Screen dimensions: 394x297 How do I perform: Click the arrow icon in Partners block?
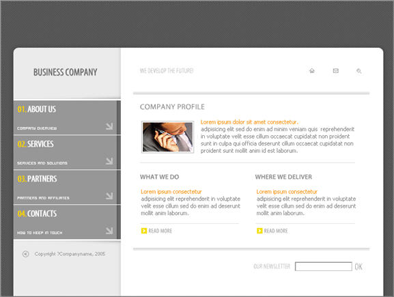coord(109,195)
